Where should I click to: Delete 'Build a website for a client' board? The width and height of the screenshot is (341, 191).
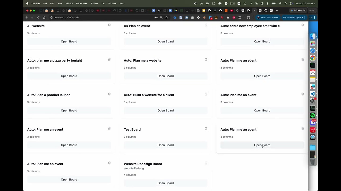tap(206, 94)
